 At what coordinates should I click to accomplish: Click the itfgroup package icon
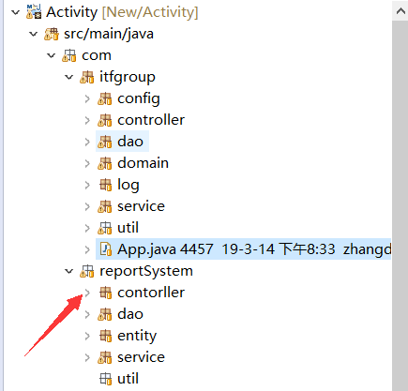pyautogui.click(x=87, y=77)
